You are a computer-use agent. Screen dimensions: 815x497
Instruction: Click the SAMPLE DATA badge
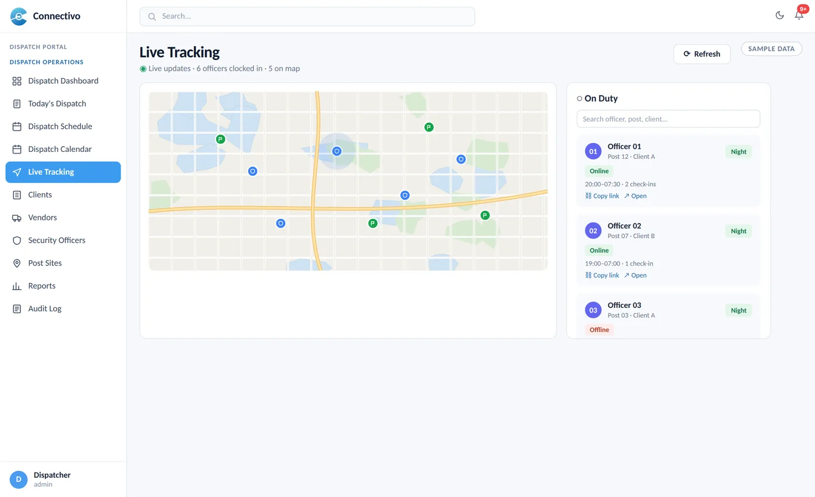[771, 49]
